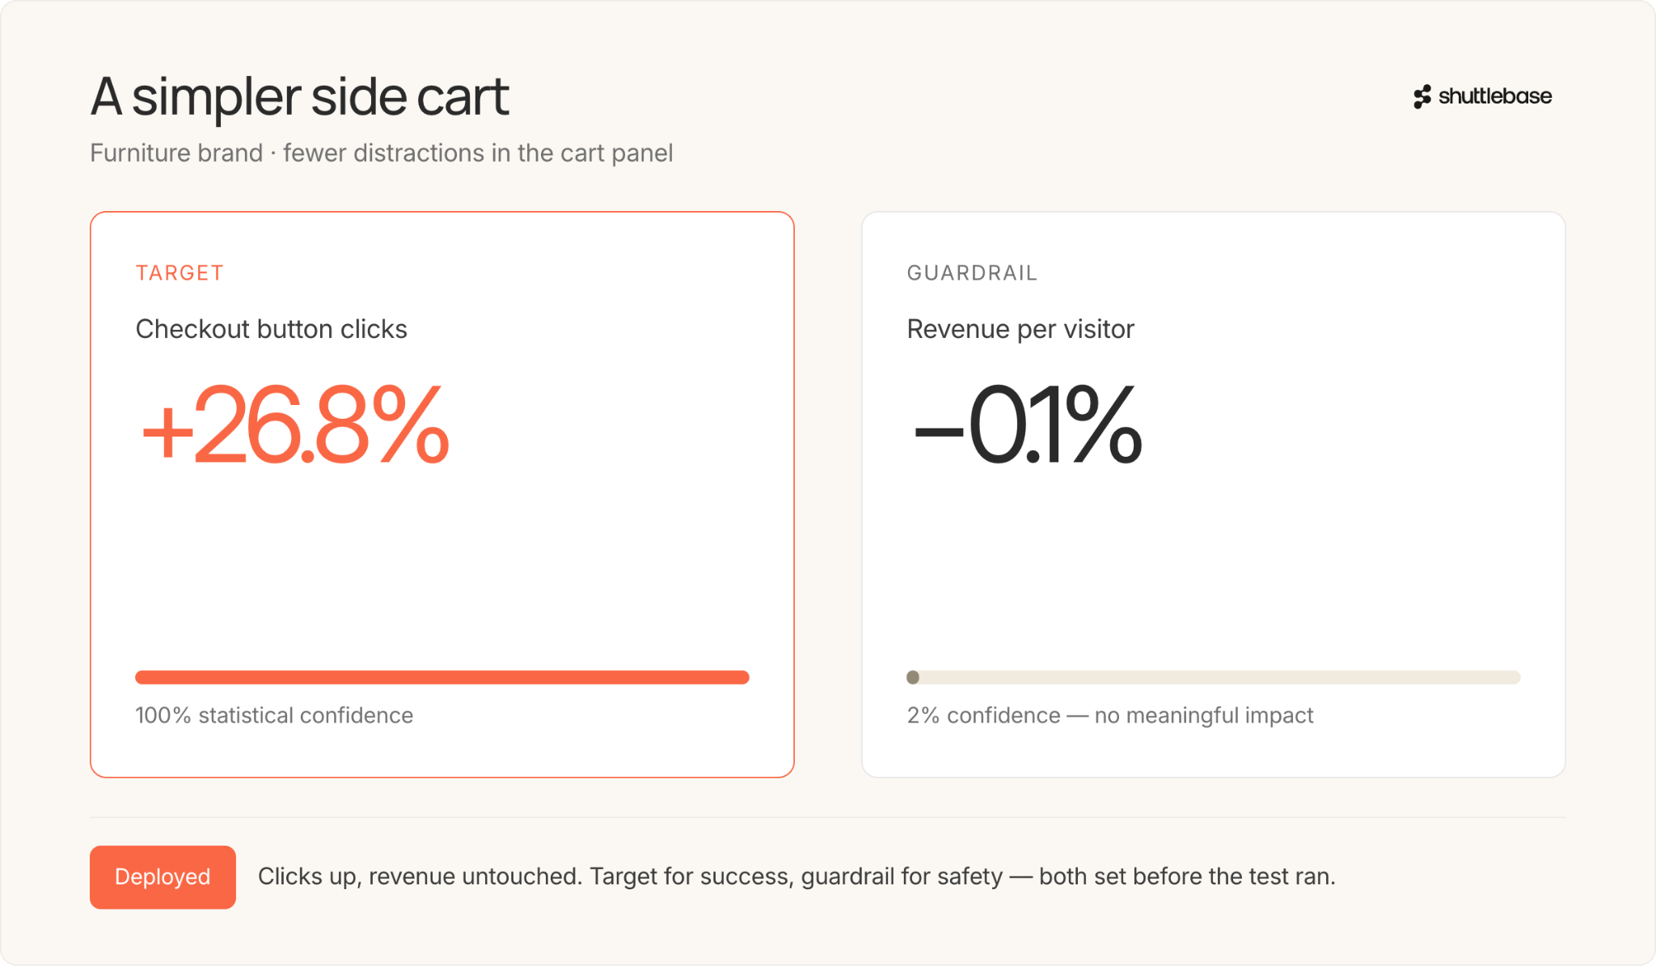Click the orange 100% confidence progress bar

coord(442,677)
